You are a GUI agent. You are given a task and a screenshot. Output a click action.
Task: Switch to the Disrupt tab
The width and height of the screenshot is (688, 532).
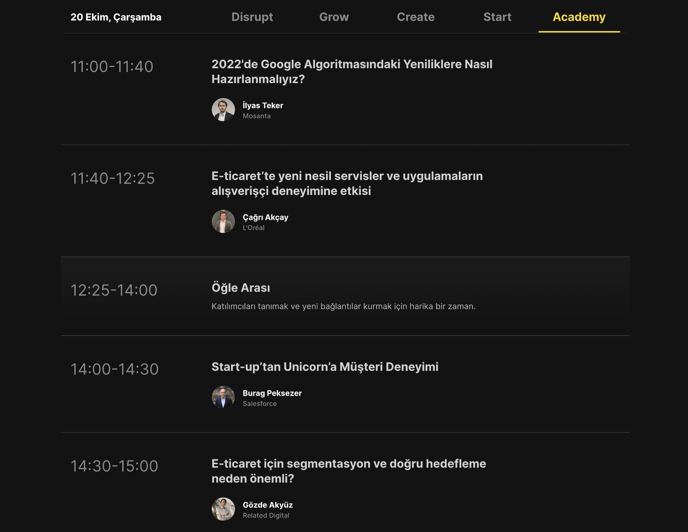pyautogui.click(x=252, y=17)
